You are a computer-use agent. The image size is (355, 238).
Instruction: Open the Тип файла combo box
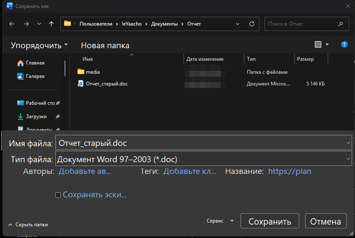tap(204, 159)
